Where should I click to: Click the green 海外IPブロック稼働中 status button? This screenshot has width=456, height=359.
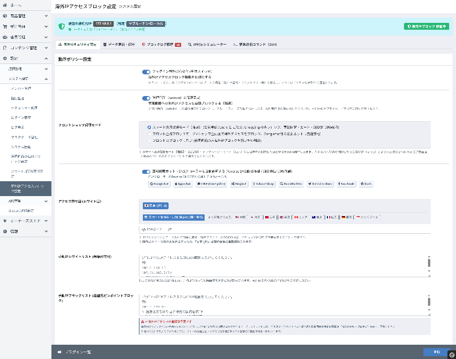[x=426, y=26]
